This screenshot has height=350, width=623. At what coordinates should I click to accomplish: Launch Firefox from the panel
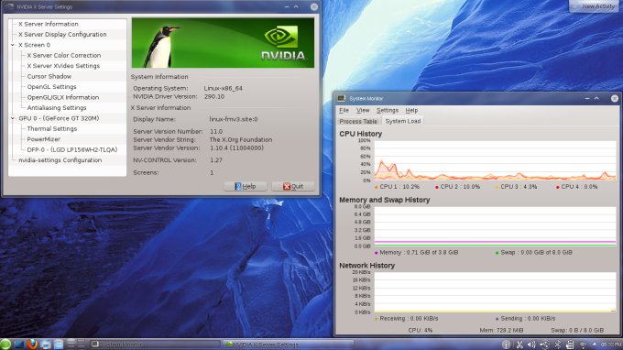coord(32,344)
